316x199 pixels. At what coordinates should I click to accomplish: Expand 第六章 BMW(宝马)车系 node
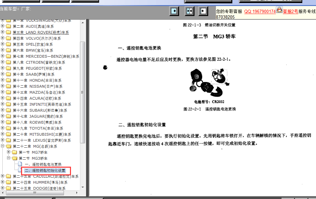coord(2,50)
